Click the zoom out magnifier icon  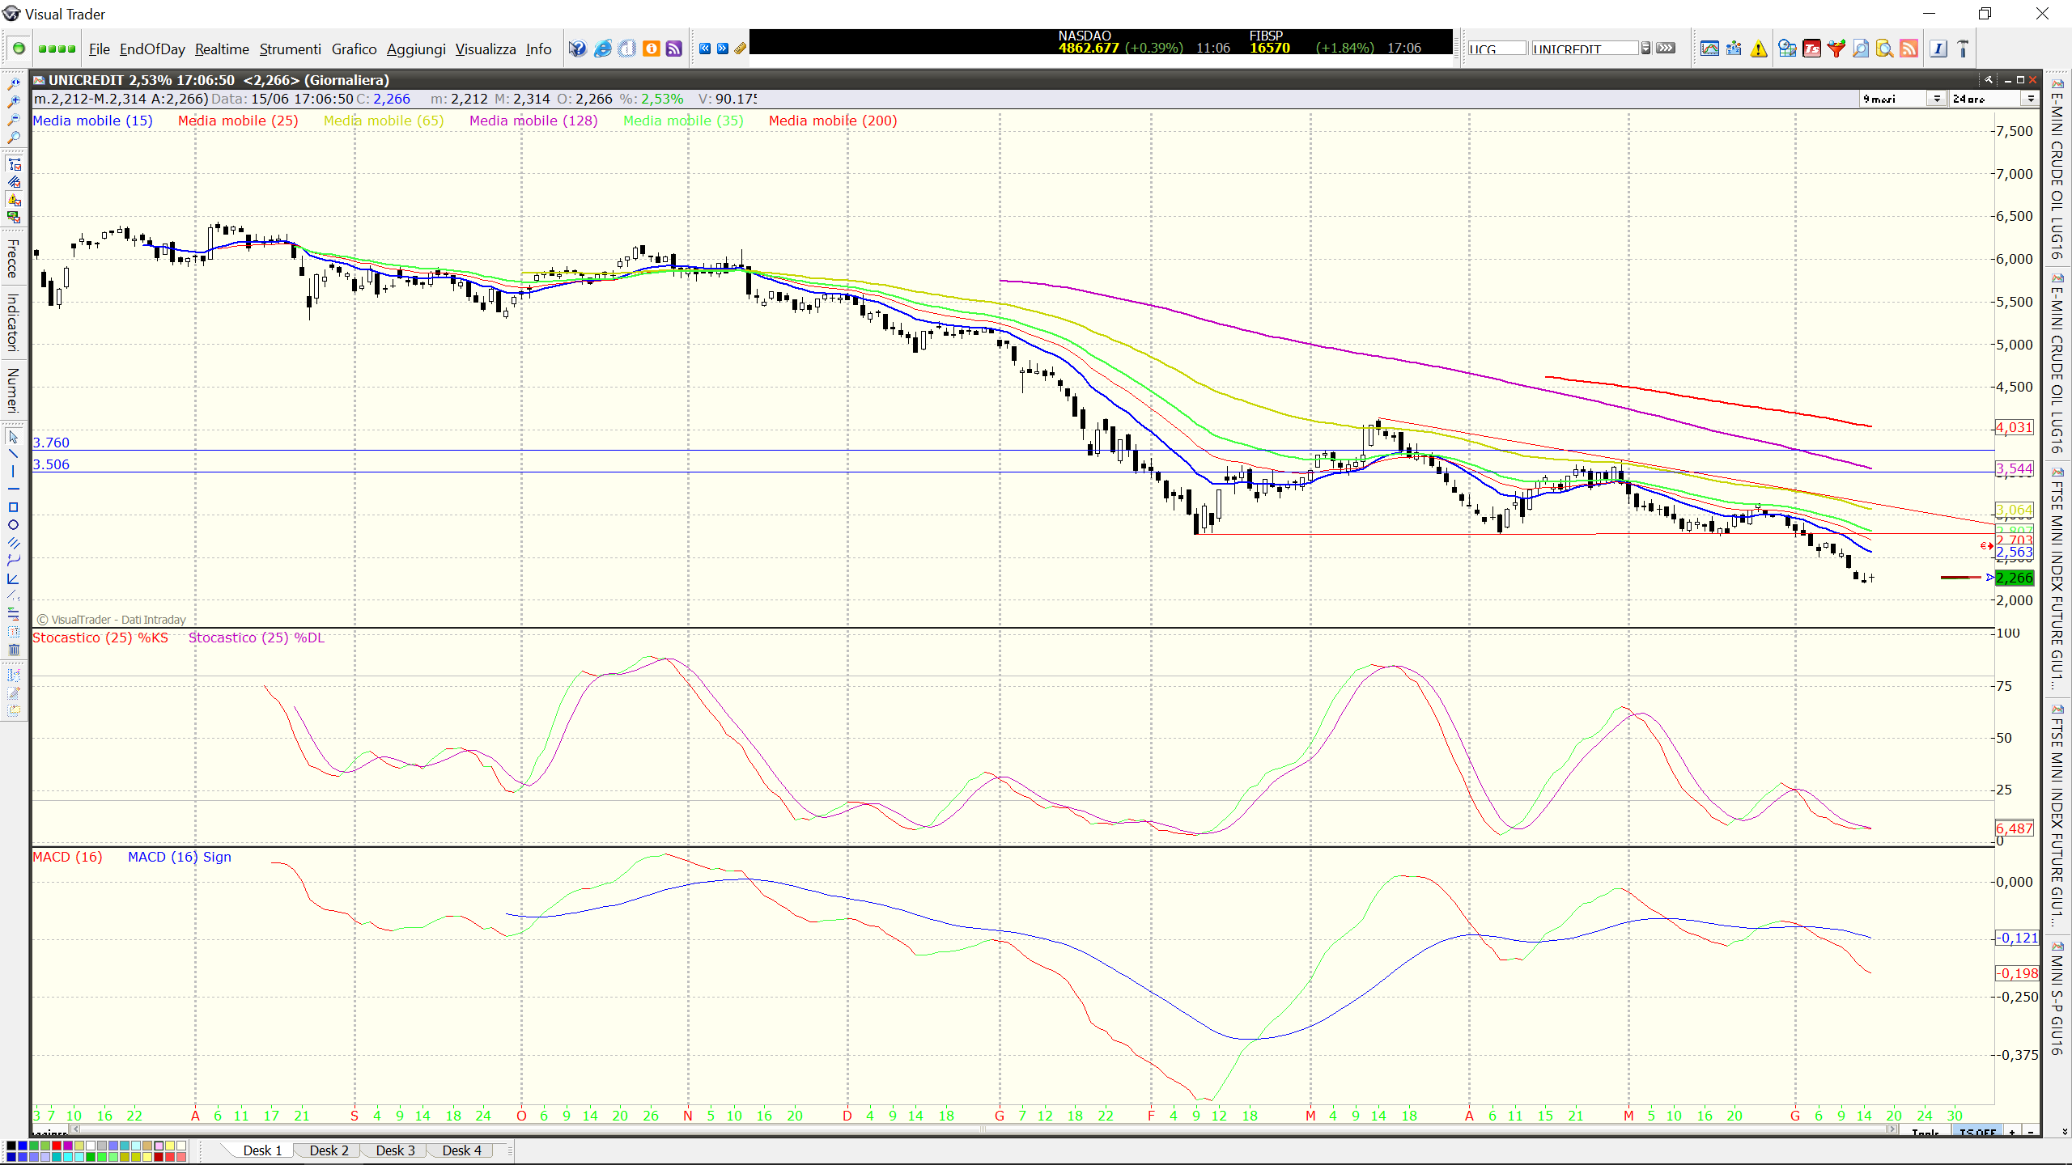pos(13,120)
